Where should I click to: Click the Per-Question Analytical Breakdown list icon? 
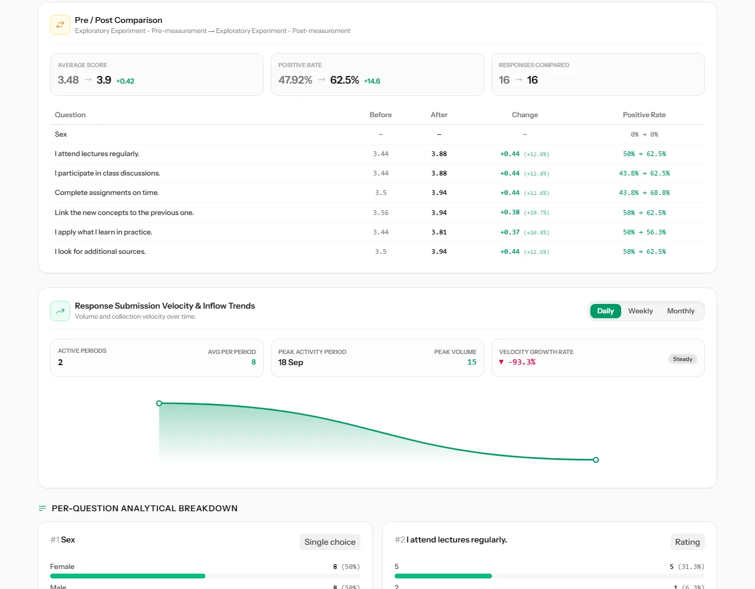[42, 508]
